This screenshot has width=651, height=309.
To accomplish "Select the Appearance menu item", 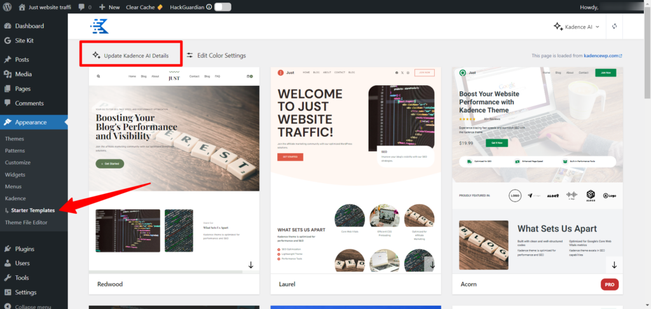I will coord(34,122).
